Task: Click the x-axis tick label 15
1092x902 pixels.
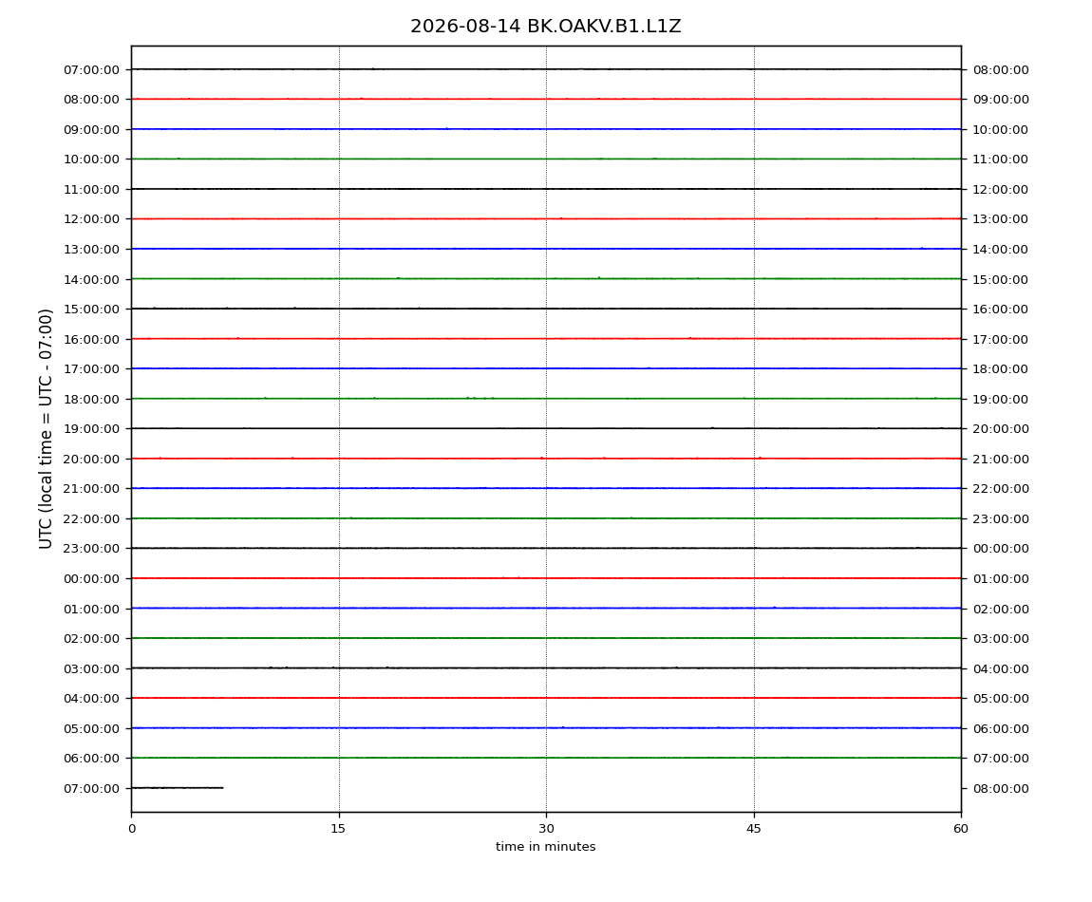Action: coord(338,829)
